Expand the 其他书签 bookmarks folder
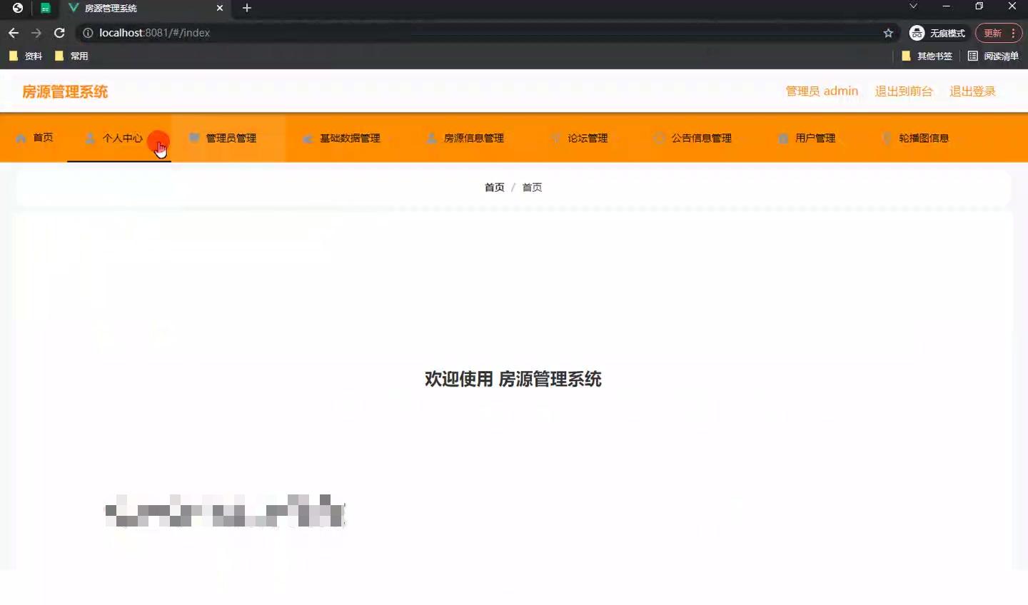Viewport: 1028px width, 605px height. (x=927, y=56)
